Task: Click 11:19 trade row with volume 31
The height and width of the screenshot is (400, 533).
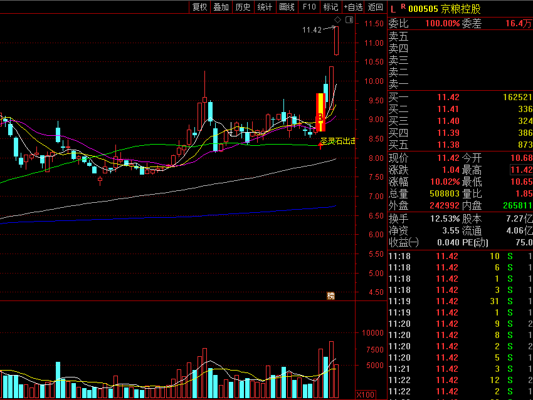Action: (460, 301)
